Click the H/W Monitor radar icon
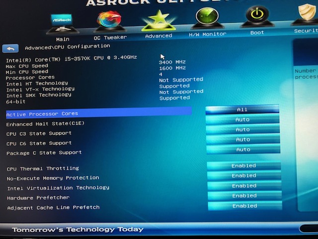Image resolution: width=318 pixels, height=239 pixels. (207, 19)
